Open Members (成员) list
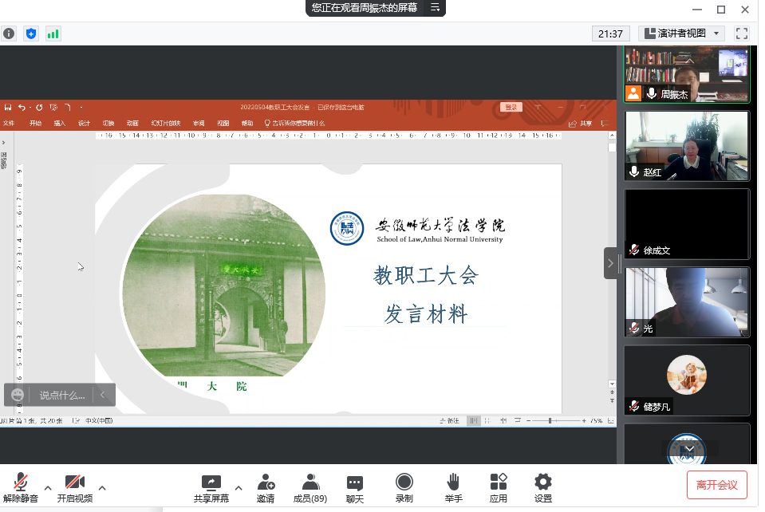Viewport: 765px width, 512px height. (x=310, y=487)
